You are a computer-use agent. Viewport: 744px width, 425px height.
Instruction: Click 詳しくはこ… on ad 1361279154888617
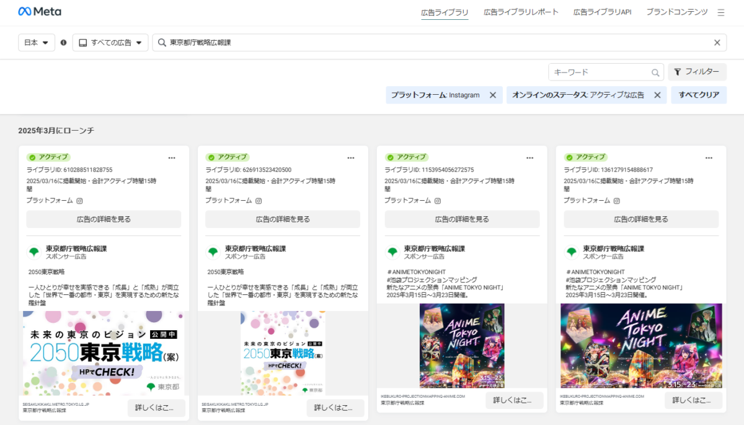pos(694,400)
